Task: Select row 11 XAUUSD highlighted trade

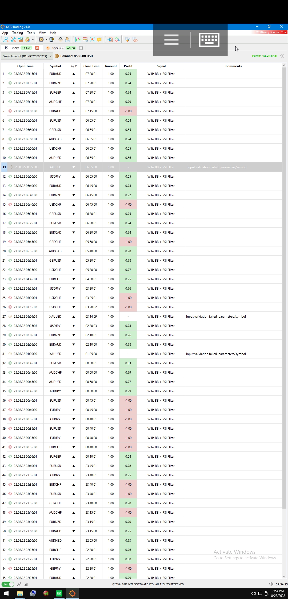Action: tap(141, 167)
